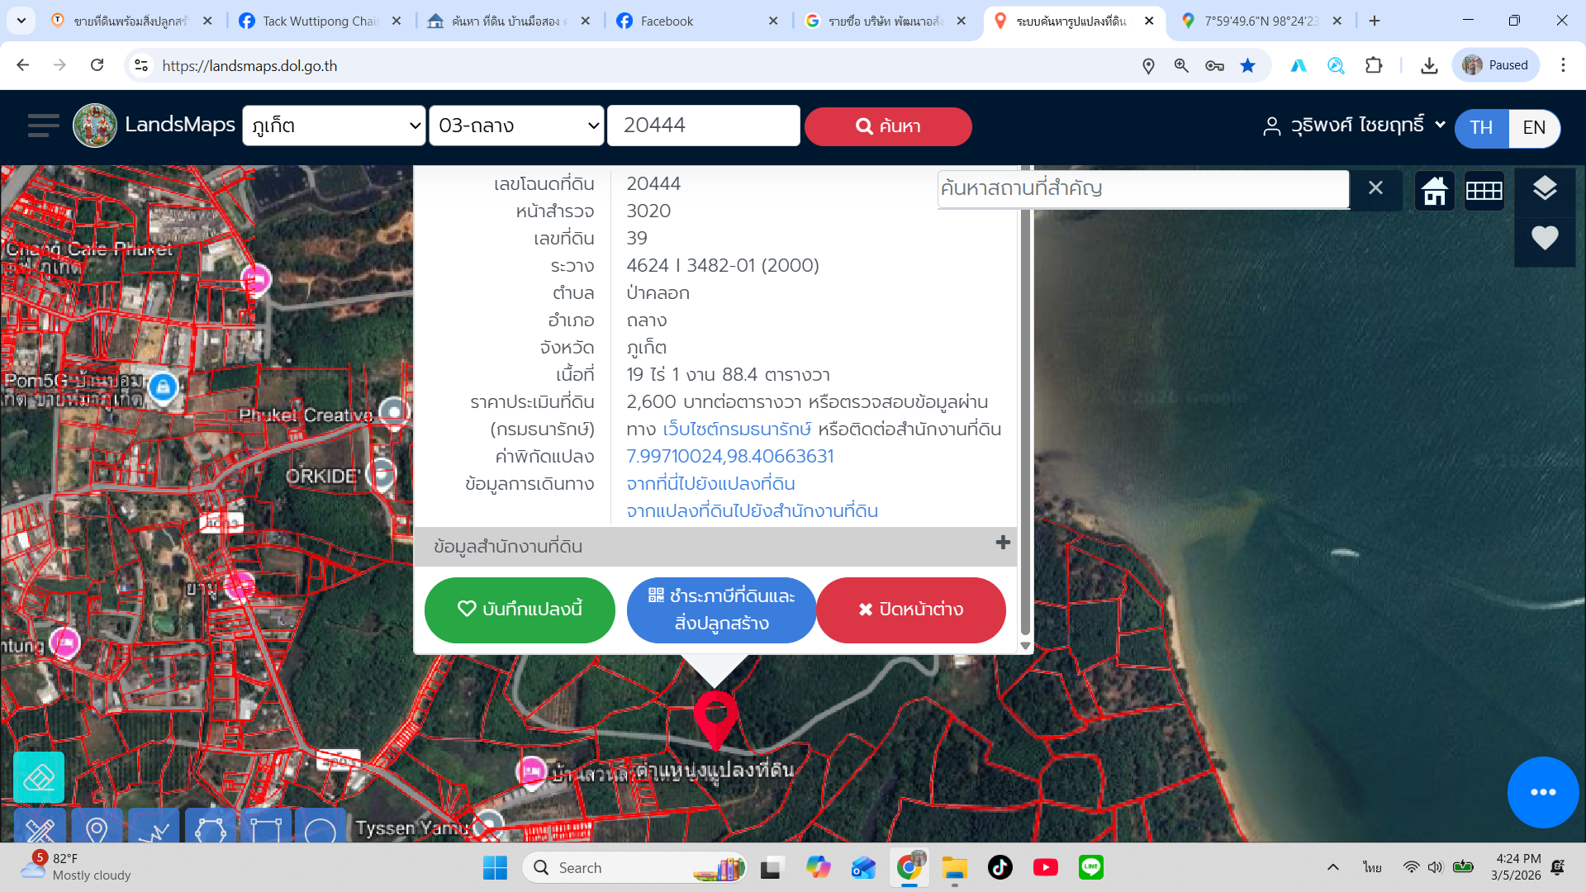Image resolution: width=1586 pixels, height=892 pixels.
Task: Open the Chrome three-dot menu
Action: [1563, 65]
